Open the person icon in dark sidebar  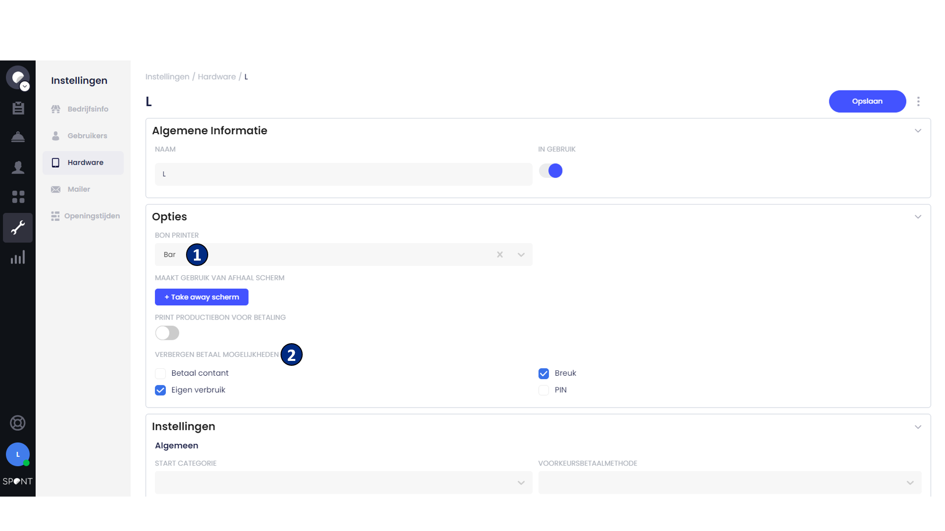(x=18, y=168)
